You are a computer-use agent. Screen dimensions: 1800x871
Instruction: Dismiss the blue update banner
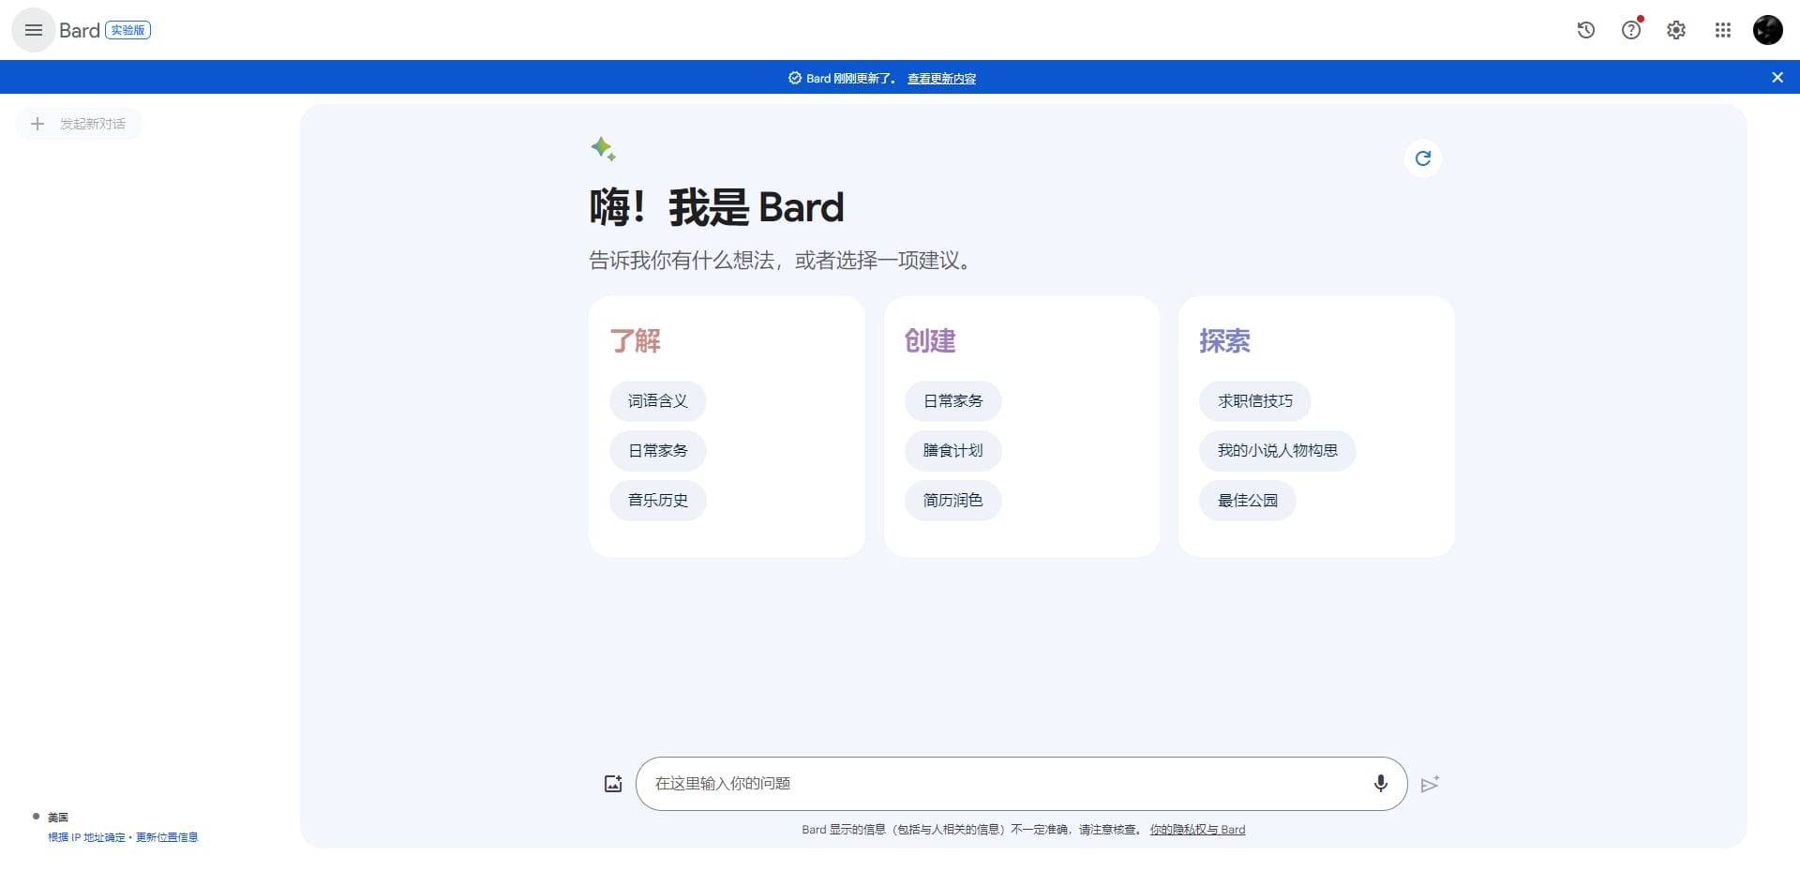coord(1777,78)
